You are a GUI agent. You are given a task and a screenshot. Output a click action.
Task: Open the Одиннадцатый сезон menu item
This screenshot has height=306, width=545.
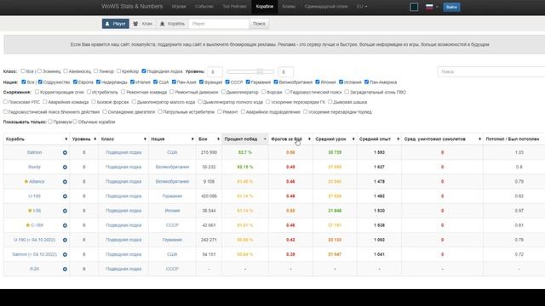326,6
